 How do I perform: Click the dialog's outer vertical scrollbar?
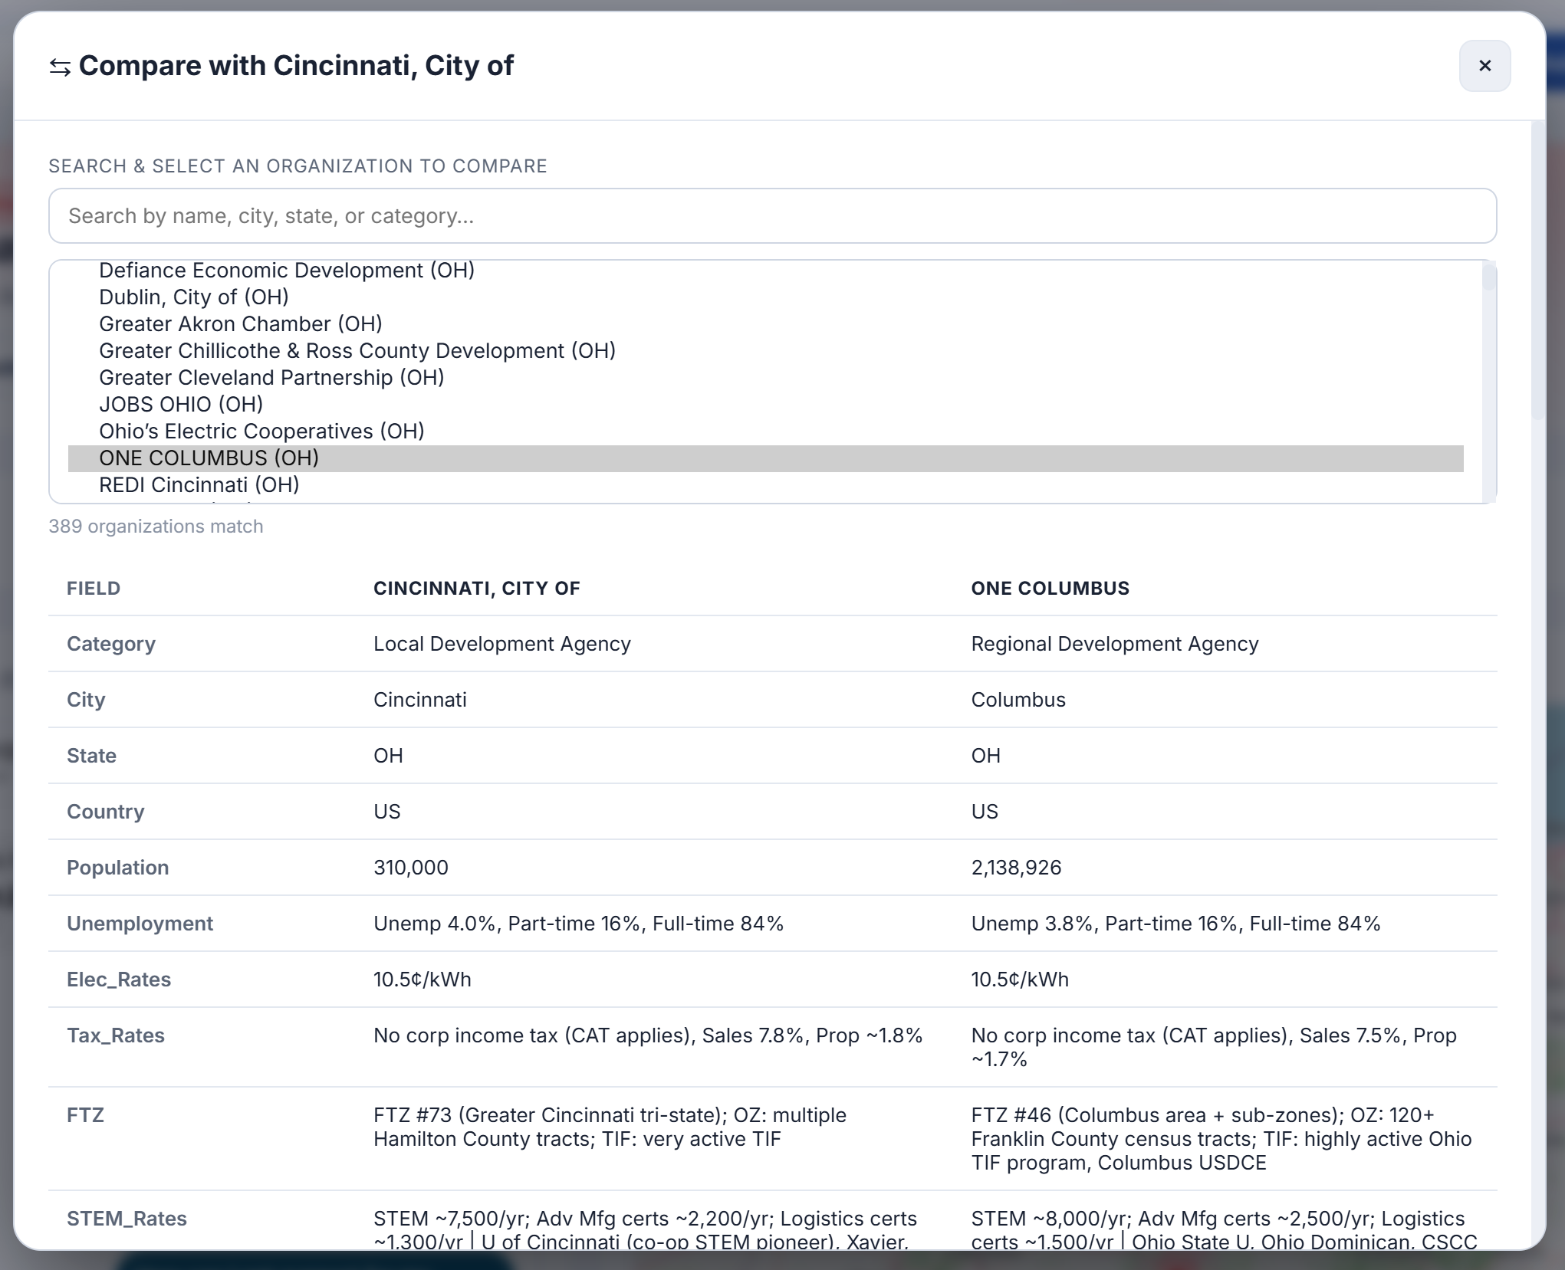(1537, 270)
